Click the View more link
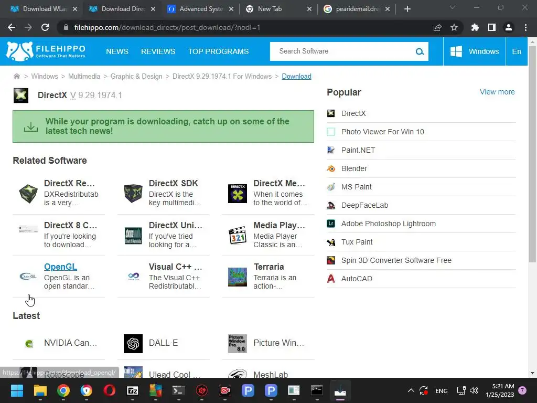 pos(497,92)
